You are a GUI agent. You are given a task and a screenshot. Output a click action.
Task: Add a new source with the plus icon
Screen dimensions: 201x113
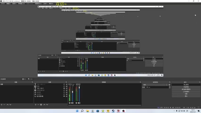point(35,105)
